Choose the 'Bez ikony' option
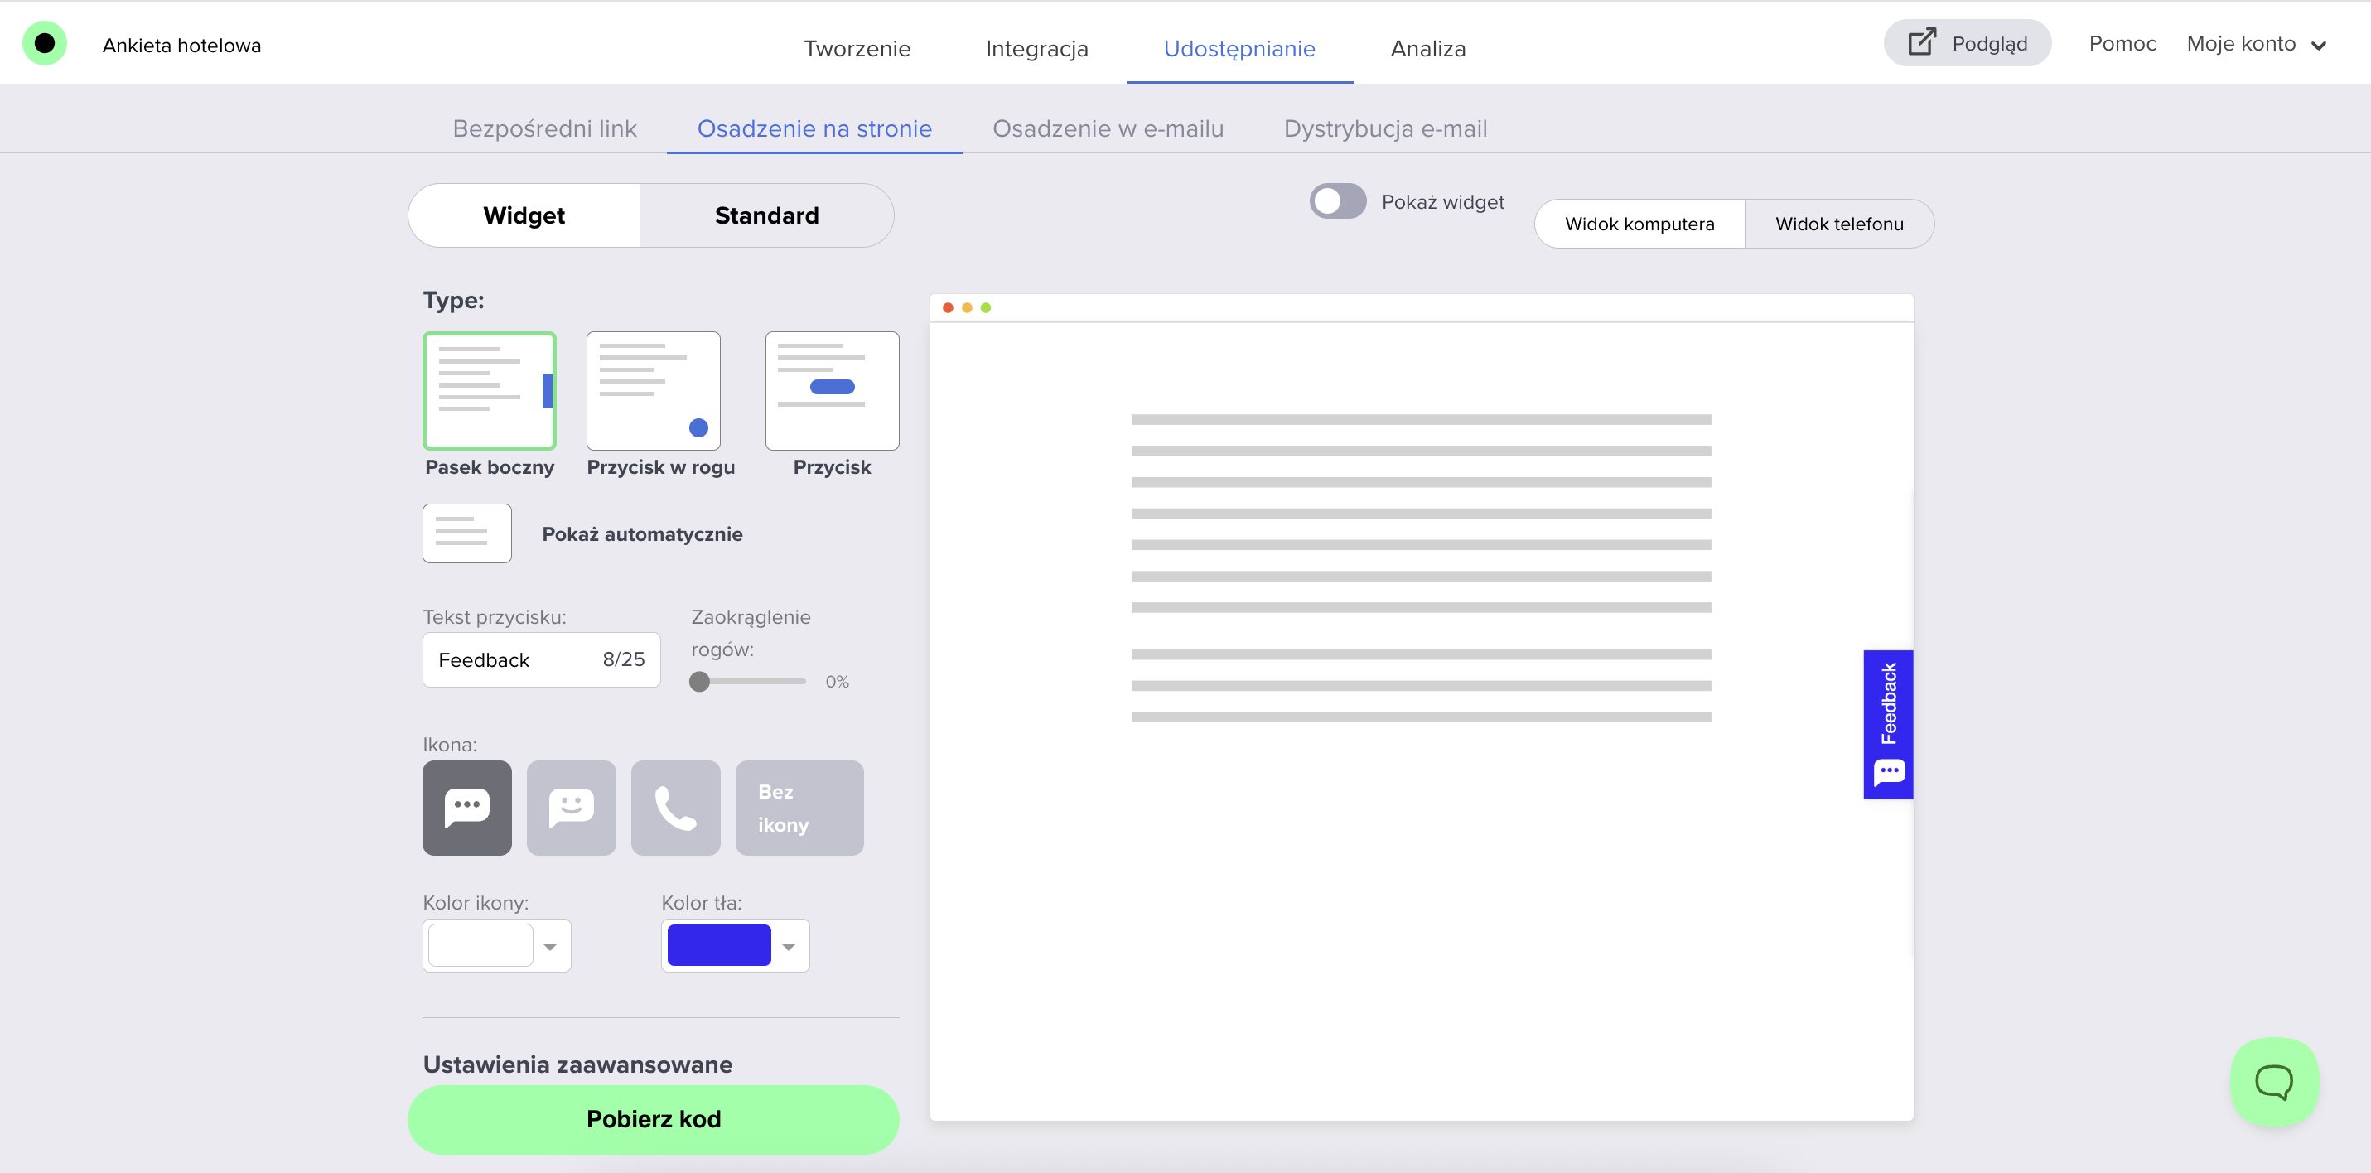The image size is (2371, 1173). click(799, 808)
